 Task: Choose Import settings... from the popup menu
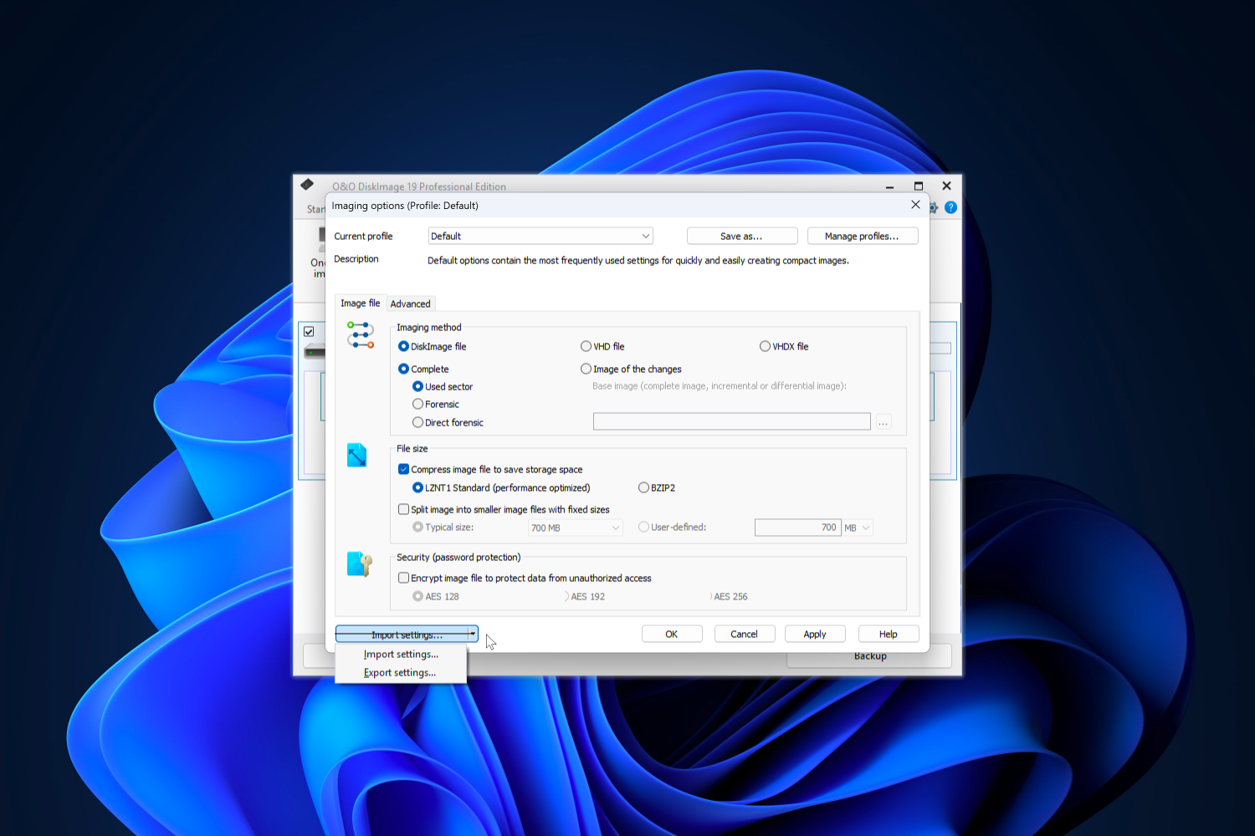[401, 655]
